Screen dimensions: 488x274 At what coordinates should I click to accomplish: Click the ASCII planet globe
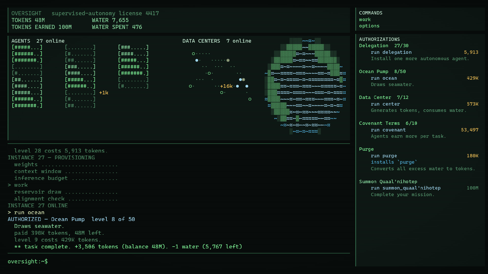(x=305, y=86)
